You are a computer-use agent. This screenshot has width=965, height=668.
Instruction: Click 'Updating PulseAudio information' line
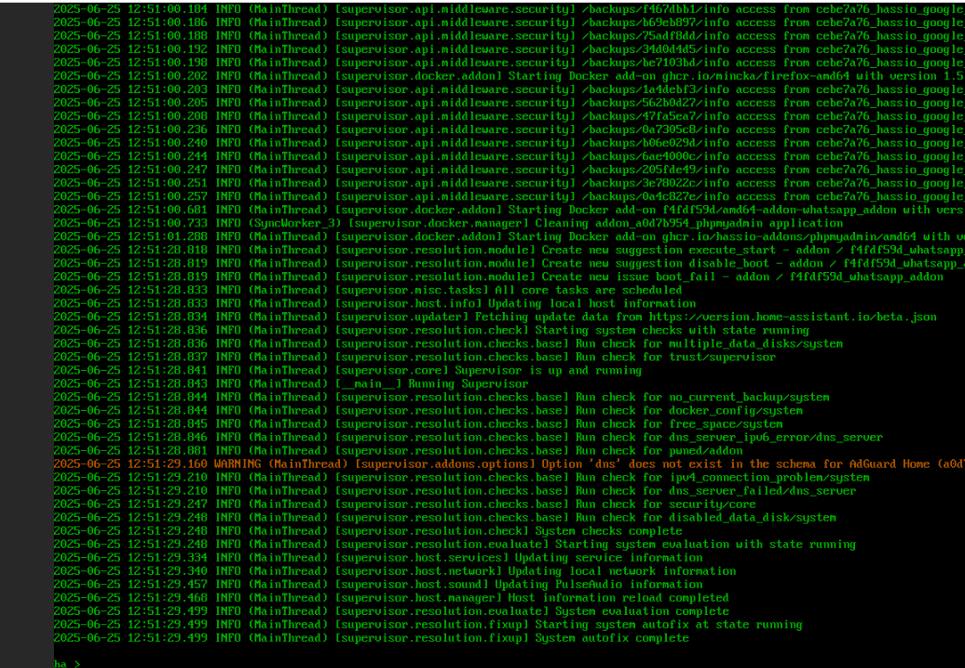[x=378, y=585]
